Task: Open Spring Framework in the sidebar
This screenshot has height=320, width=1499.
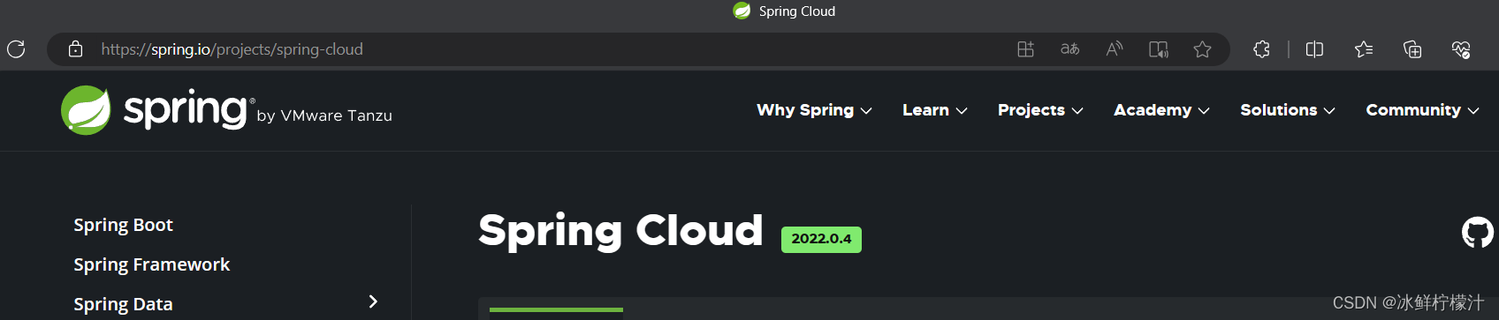Action: click(x=151, y=264)
